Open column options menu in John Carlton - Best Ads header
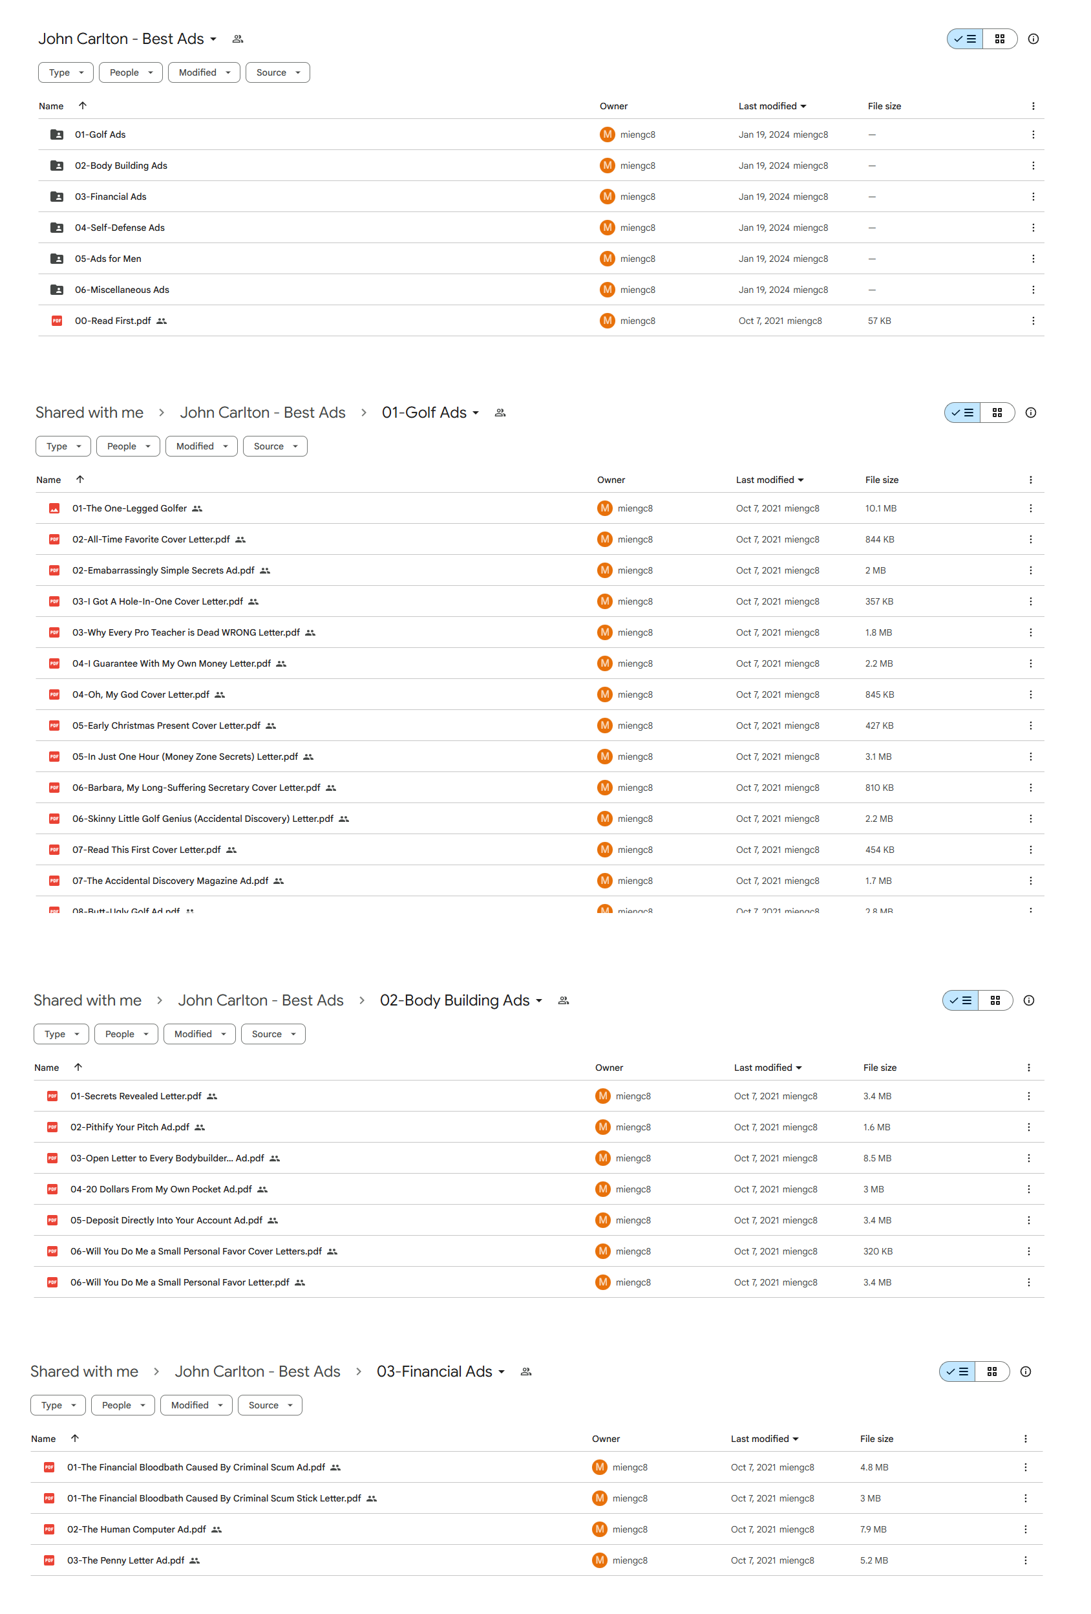This screenshot has width=1091, height=1614. (1033, 106)
